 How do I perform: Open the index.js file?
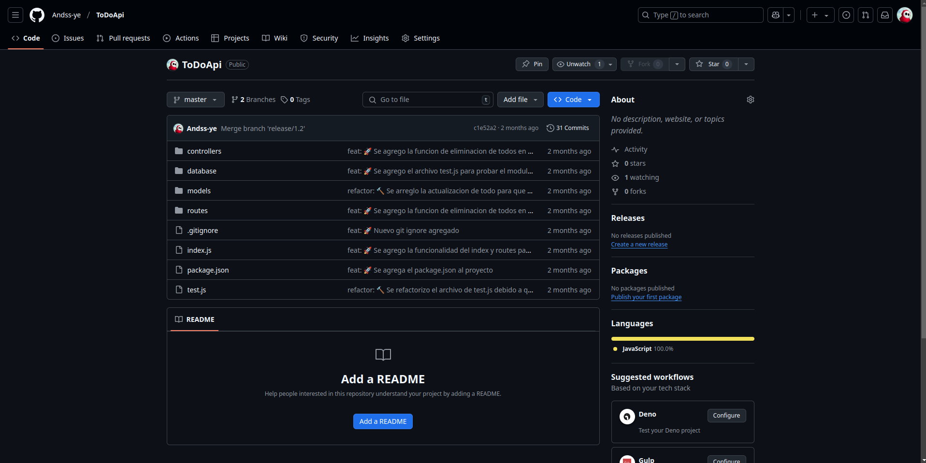pos(199,250)
